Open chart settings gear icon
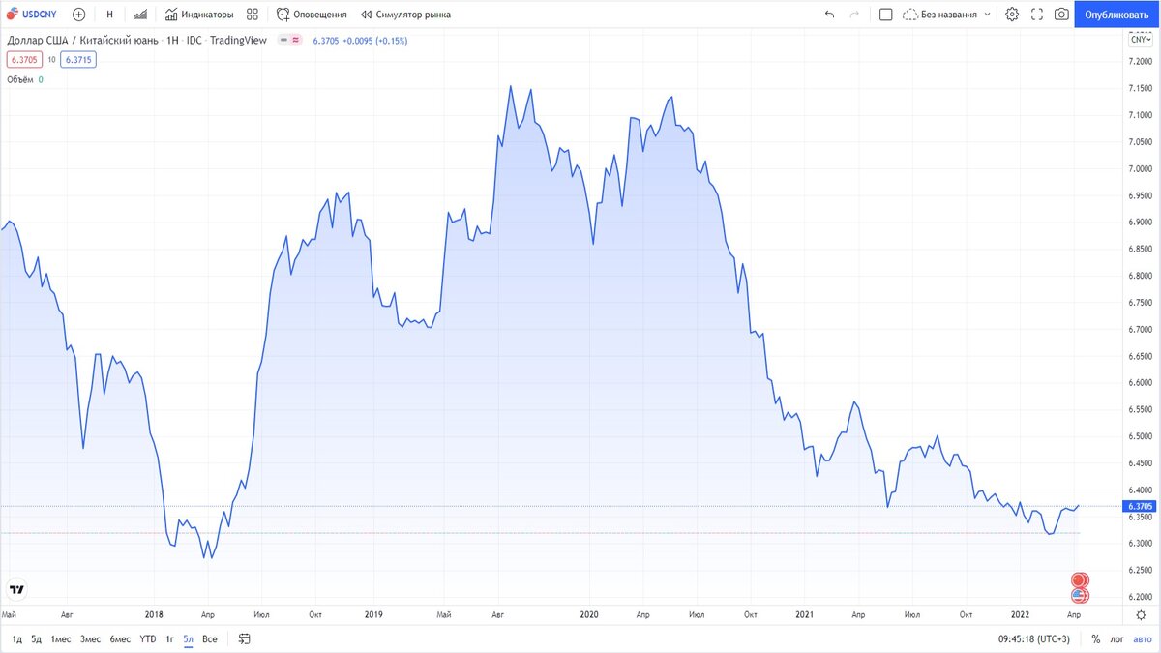 coord(1012,15)
